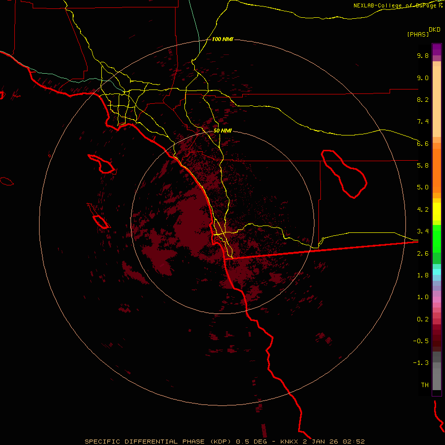
Task: Click the 1.8 value on color scale
Action: tap(423, 275)
